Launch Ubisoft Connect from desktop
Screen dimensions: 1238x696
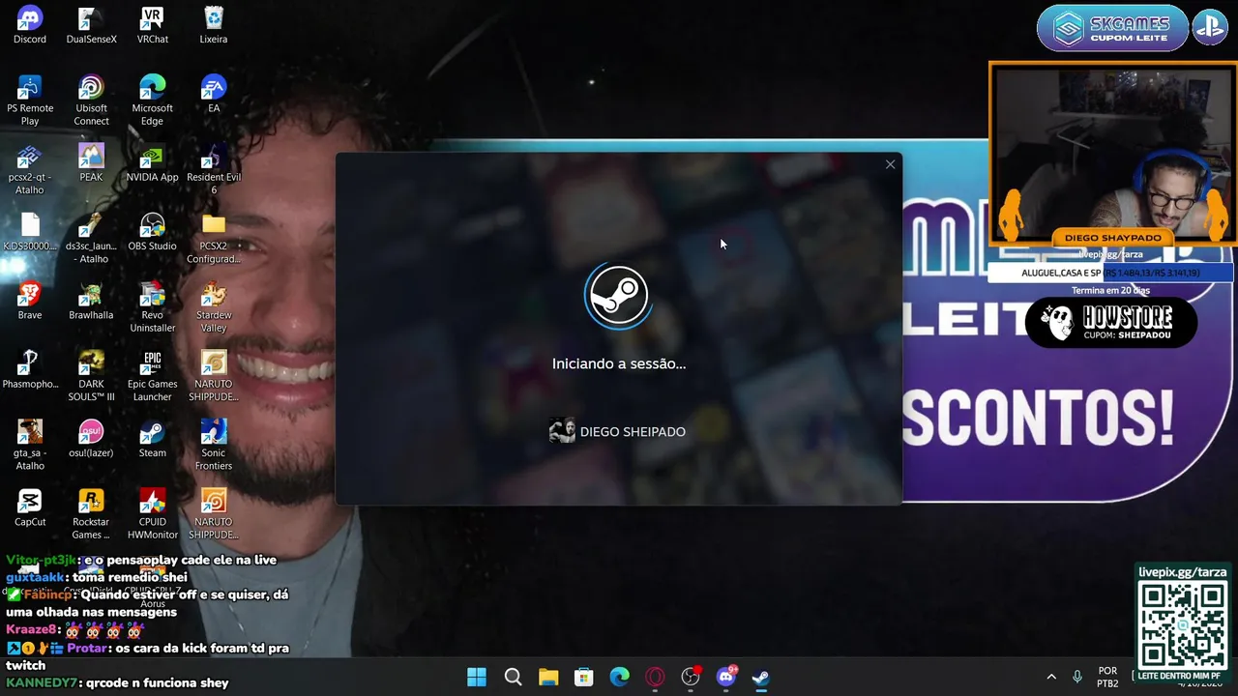click(x=91, y=101)
